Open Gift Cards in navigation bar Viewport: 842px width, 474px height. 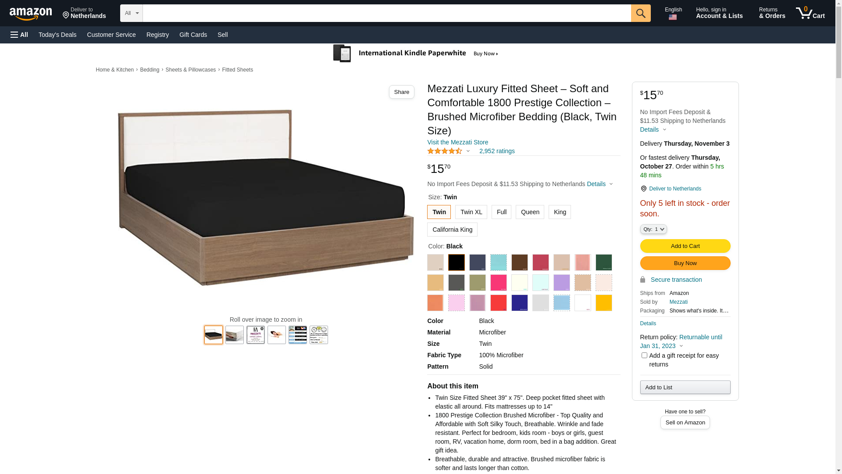coord(193,35)
